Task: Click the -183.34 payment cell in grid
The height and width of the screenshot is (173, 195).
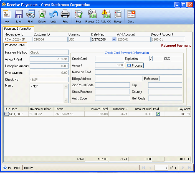Action: point(177,114)
